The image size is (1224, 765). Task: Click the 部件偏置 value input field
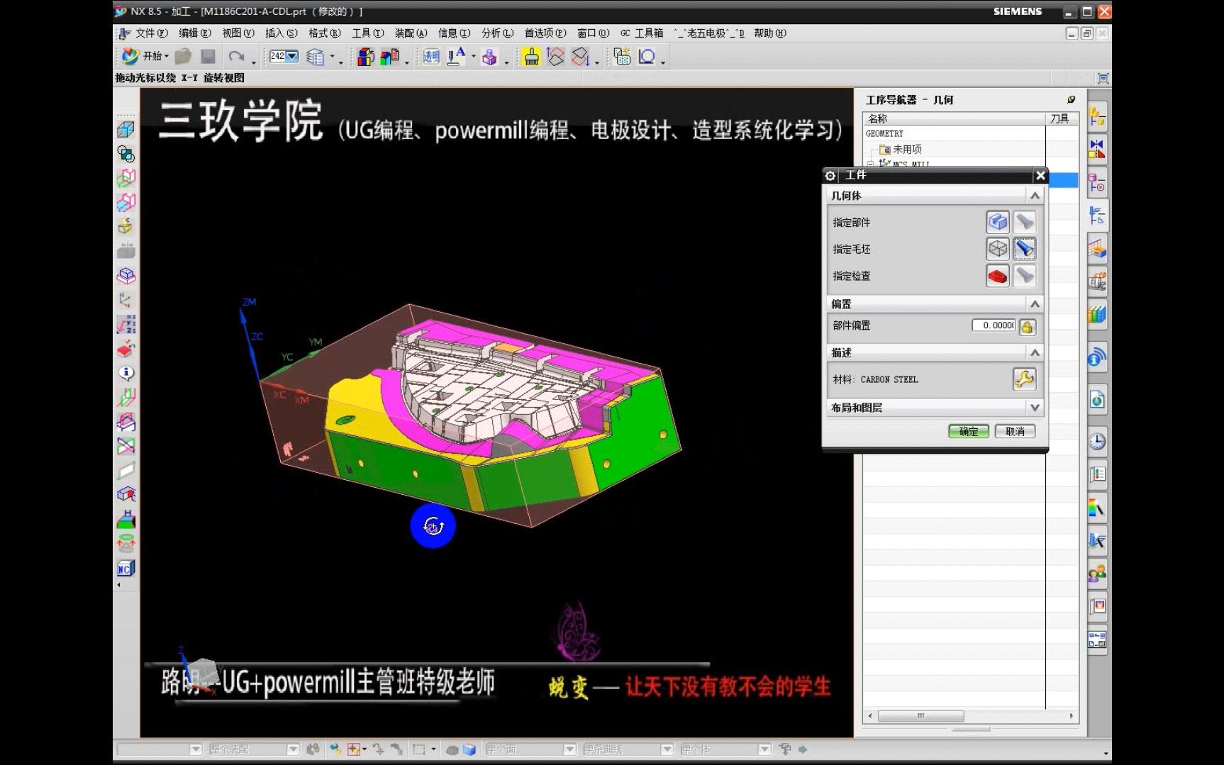(994, 326)
